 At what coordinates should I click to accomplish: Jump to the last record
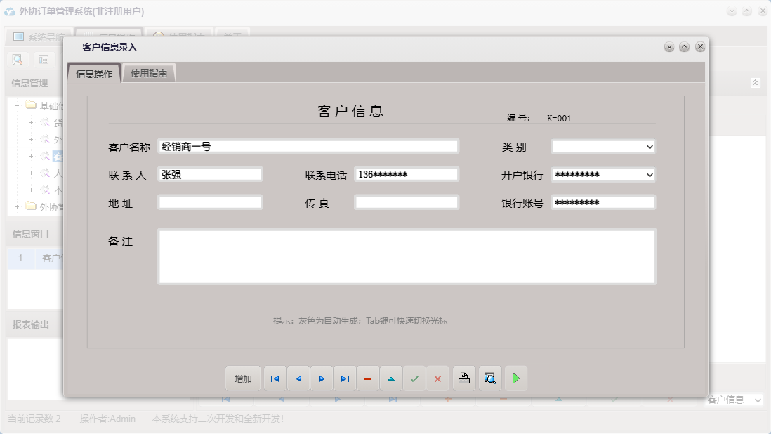[345, 379]
